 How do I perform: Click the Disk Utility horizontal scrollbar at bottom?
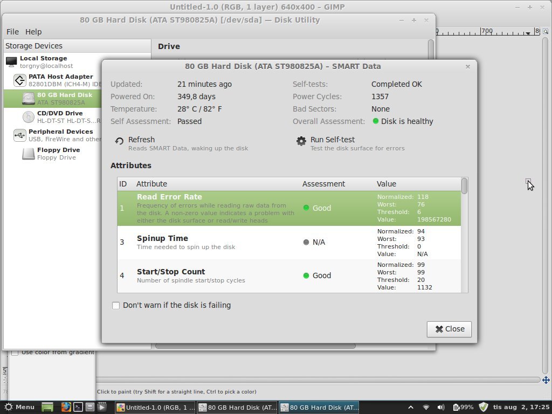(x=255, y=346)
